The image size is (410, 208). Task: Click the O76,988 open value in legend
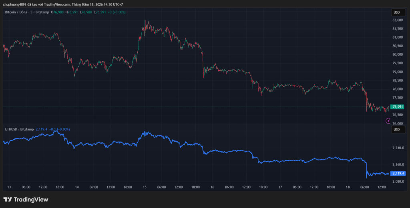pos(57,12)
